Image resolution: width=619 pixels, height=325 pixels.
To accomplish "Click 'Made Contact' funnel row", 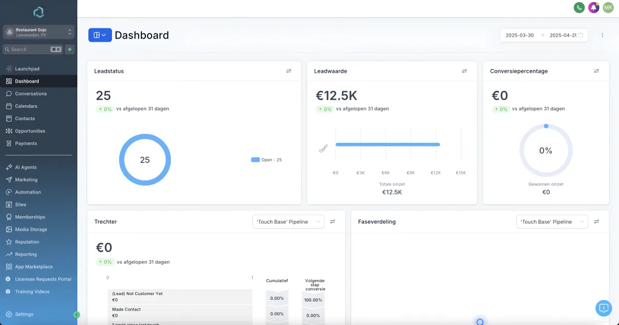I will 180,312.
